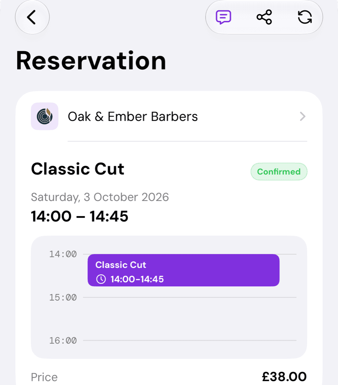Expand Oak & Ember Barbers with right chevron
Screen dimensions: 338x385
click(303, 116)
